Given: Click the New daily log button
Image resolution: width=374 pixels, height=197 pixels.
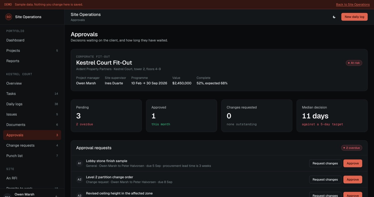Looking at the screenshot, I should point(354,17).
